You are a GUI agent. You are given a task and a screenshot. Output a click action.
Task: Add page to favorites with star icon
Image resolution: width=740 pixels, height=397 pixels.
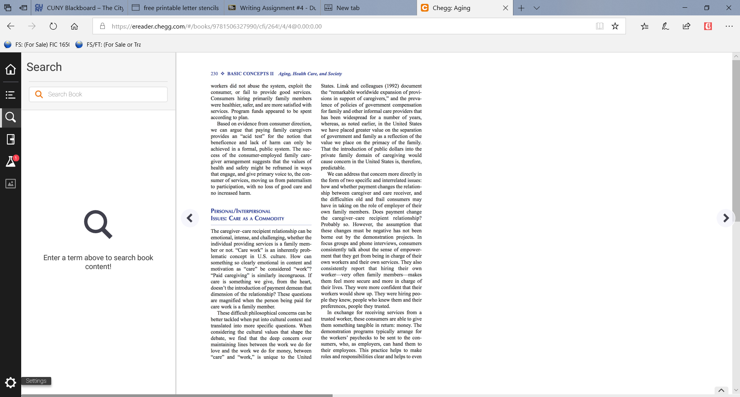click(615, 26)
